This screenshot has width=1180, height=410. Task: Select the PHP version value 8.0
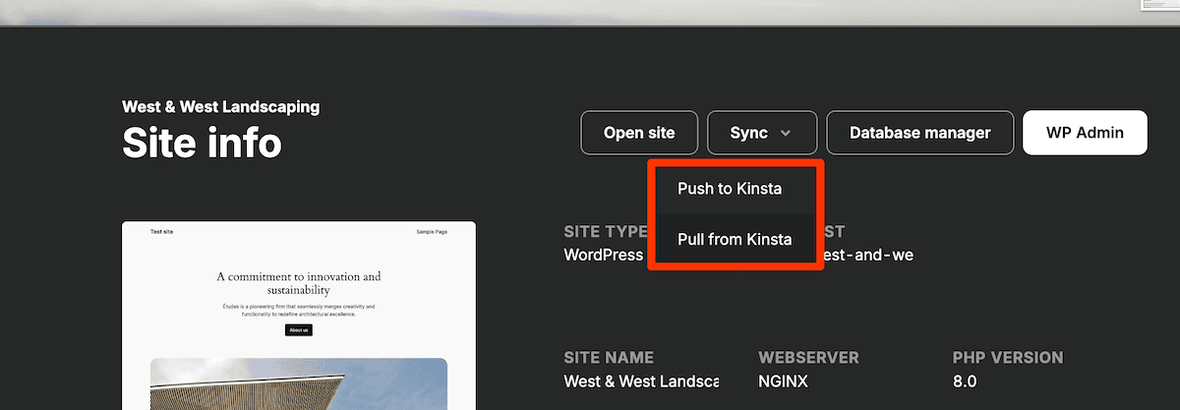pos(965,381)
